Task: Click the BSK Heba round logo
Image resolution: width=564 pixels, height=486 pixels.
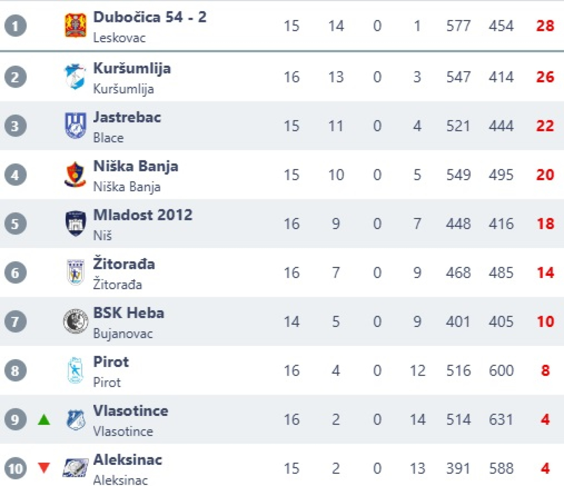Action: pyautogui.click(x=75, y=321)
